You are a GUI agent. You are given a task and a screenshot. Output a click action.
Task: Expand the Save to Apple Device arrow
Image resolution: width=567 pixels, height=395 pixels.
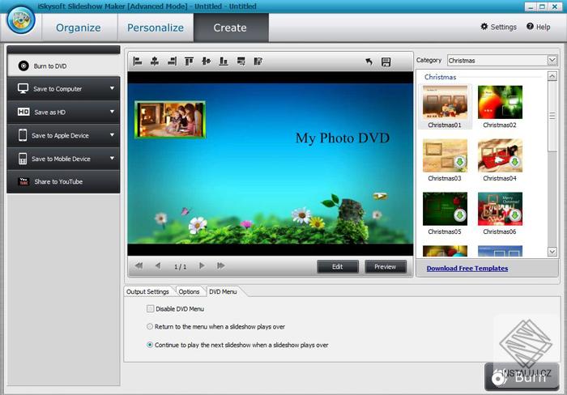(x=112, y=135)
